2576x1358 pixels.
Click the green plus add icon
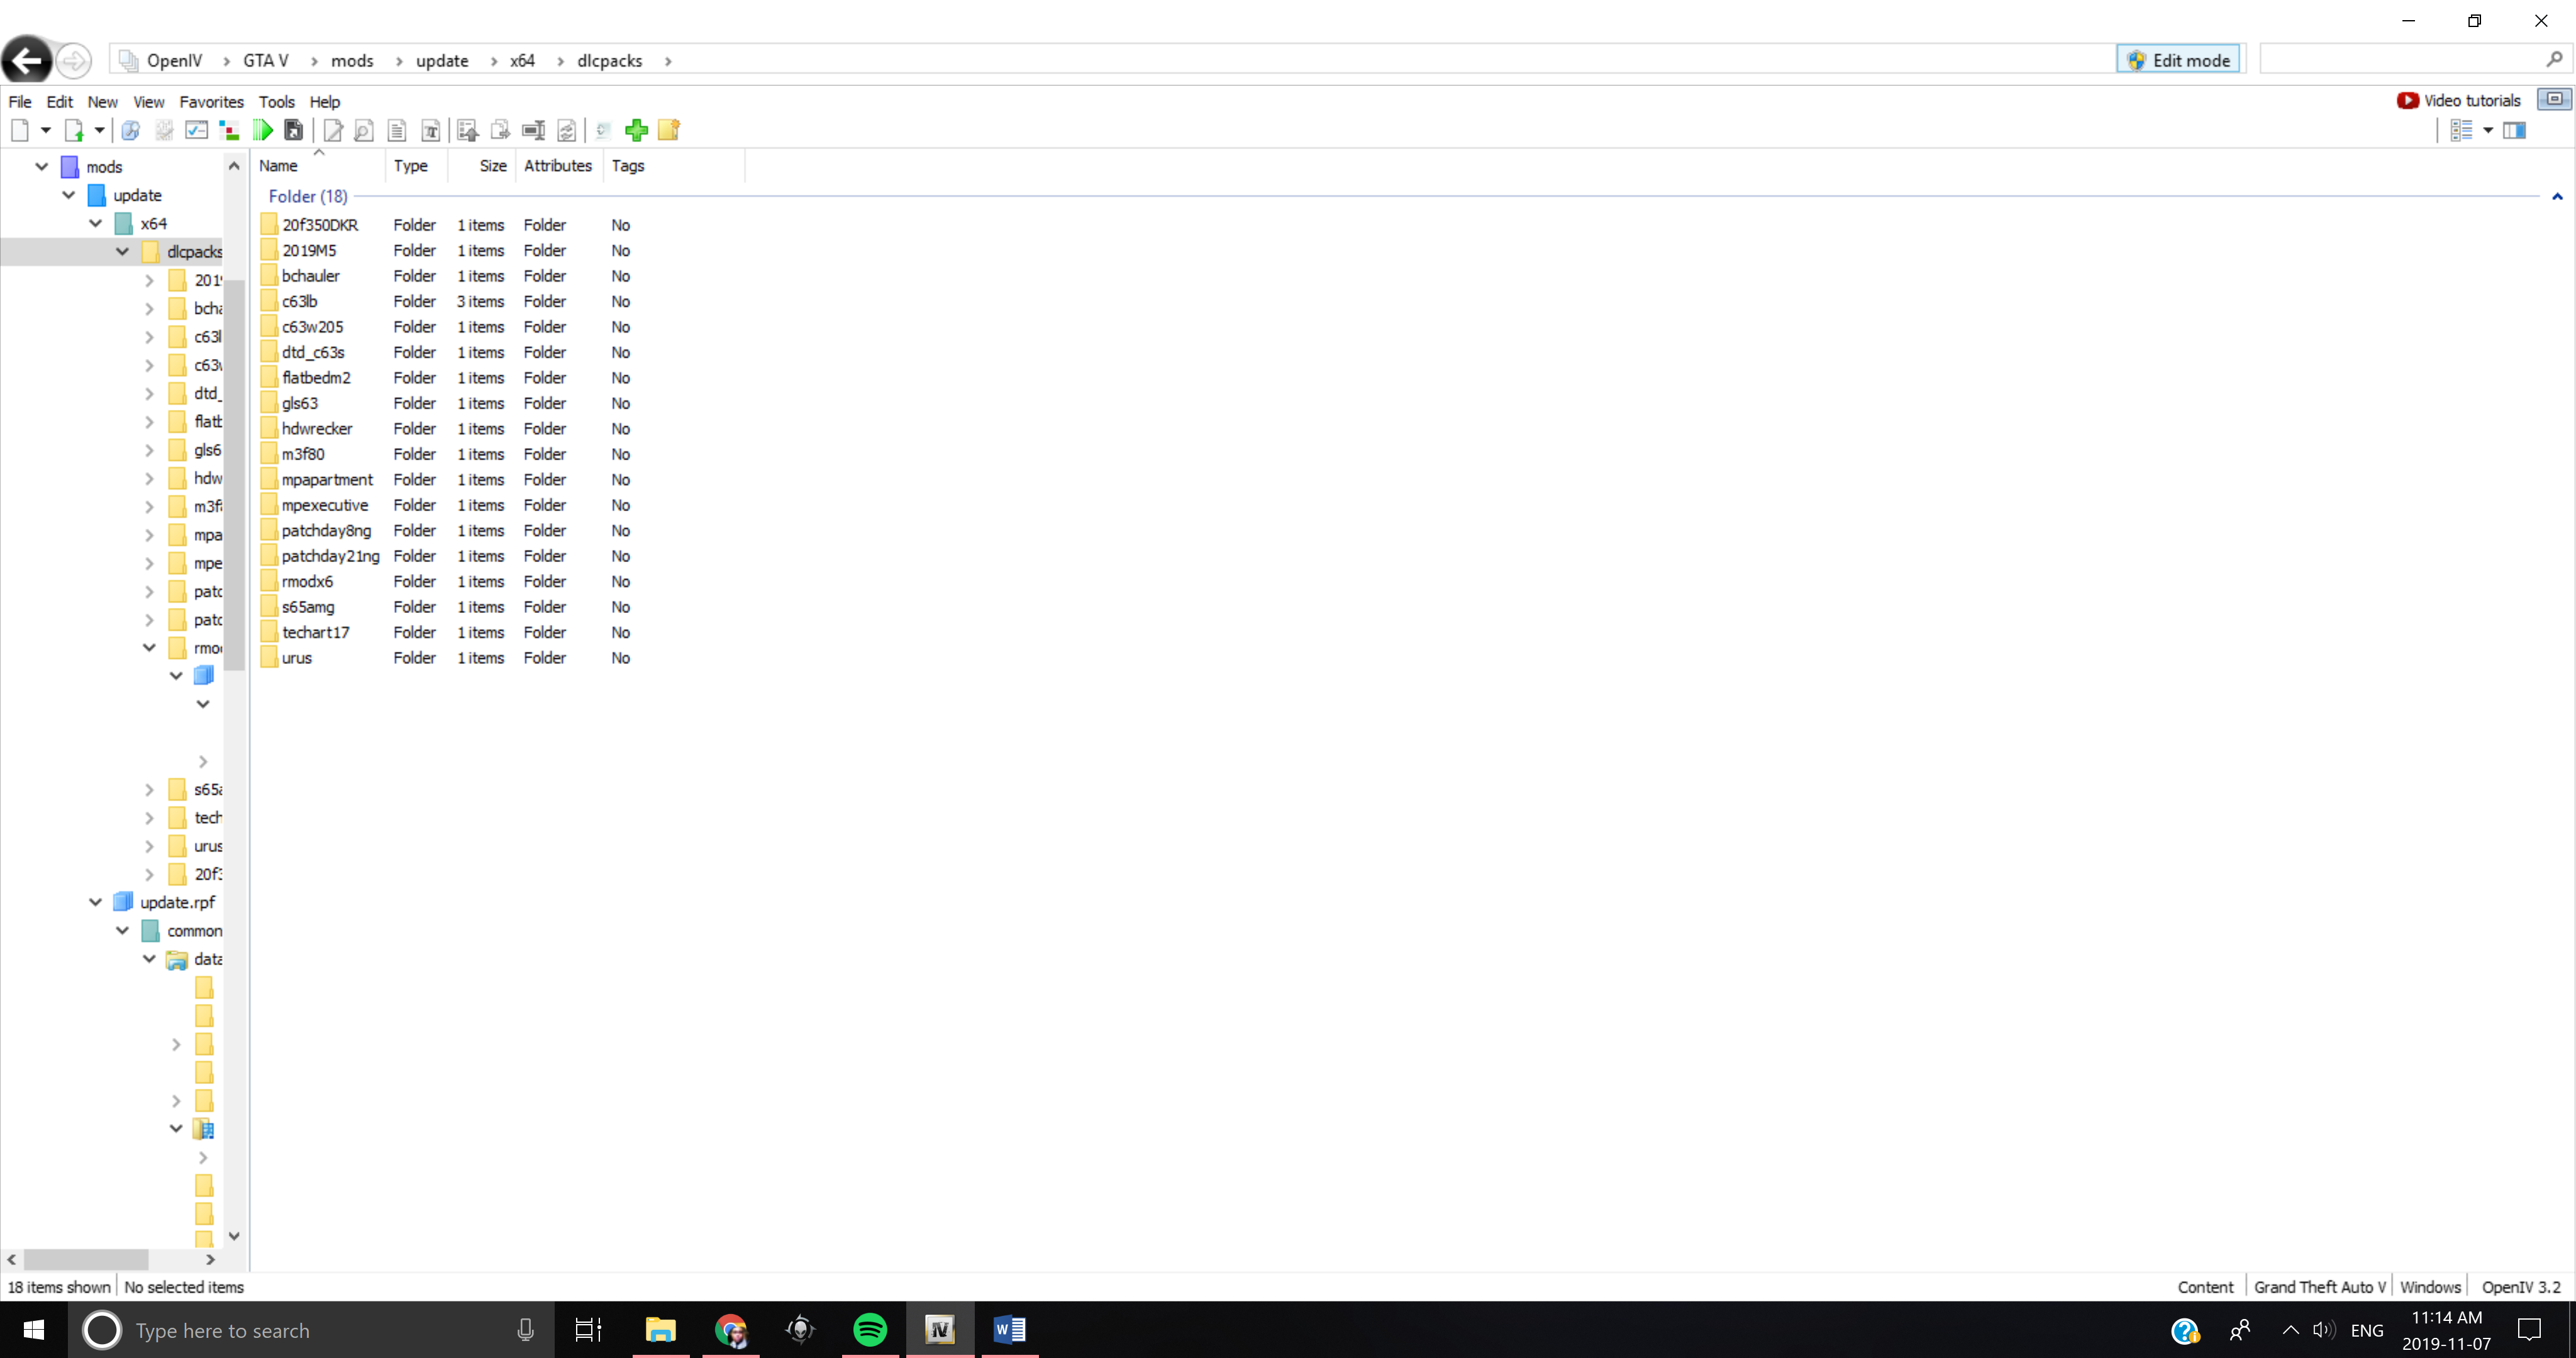point(636,130)
